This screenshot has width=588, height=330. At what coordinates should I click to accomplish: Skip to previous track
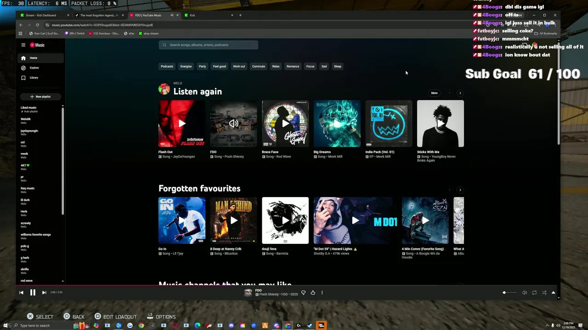pos(21,292)
